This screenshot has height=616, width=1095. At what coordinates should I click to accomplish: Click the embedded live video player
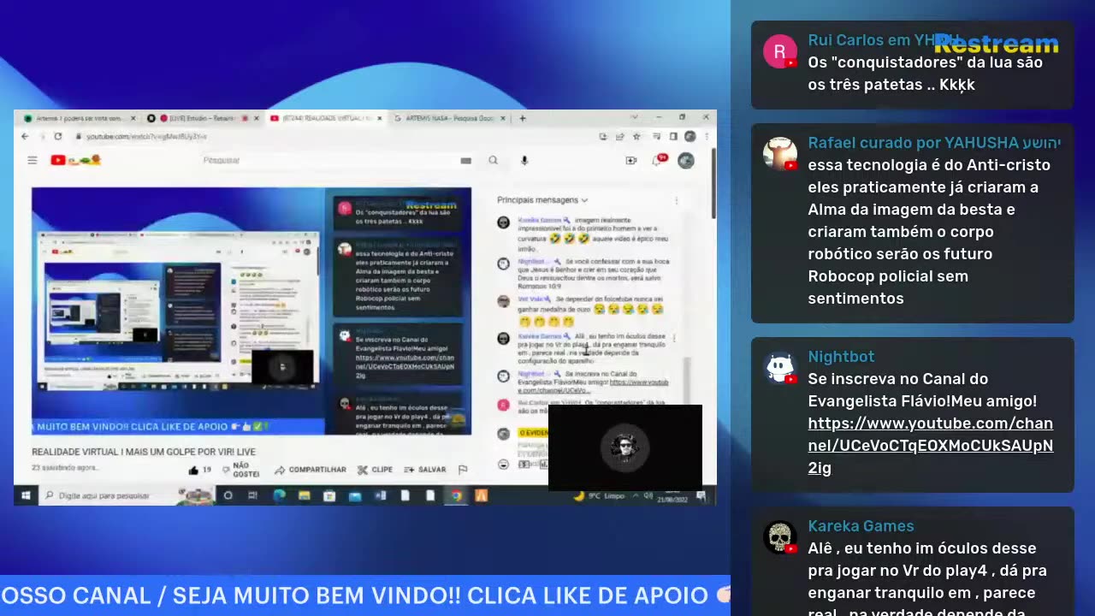[251, 311]
